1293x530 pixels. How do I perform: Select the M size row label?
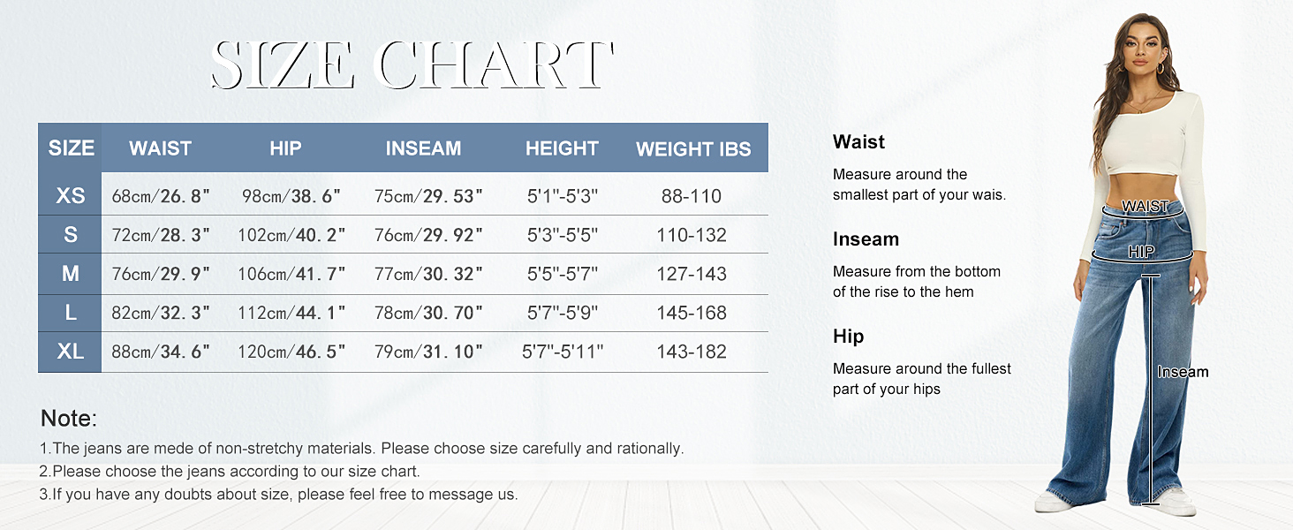point(71,274)
